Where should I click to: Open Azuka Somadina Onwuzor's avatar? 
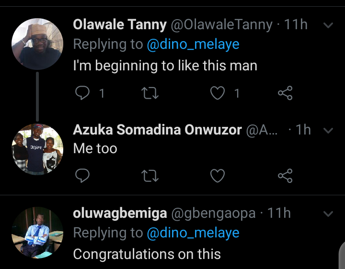click(x=37, y=149)
